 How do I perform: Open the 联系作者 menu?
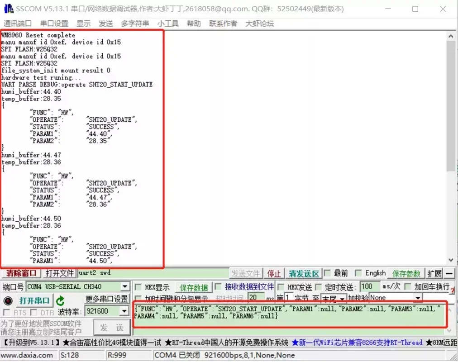tap(223, 24)
